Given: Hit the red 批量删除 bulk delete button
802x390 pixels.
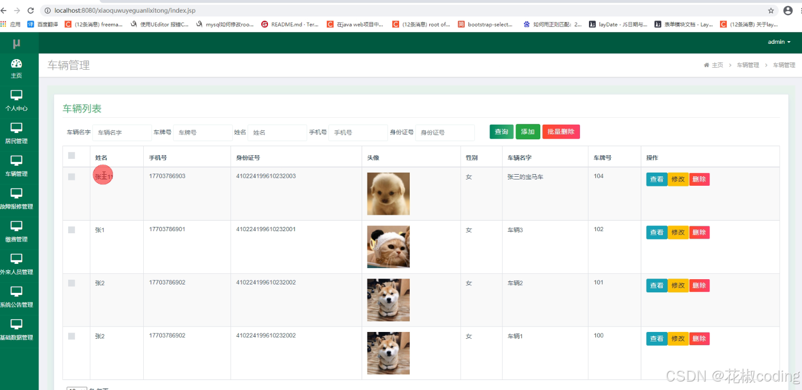Looking at the screenshot, I should [561, 132].
